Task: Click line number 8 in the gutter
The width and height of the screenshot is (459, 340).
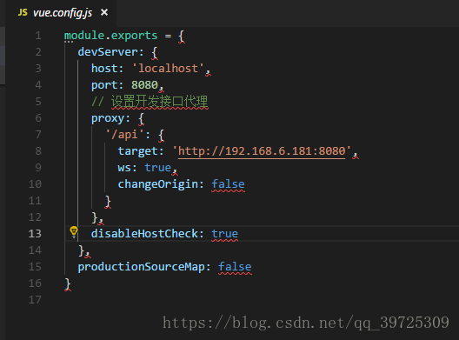Action: pyautogui.click(x=38, y=151)
